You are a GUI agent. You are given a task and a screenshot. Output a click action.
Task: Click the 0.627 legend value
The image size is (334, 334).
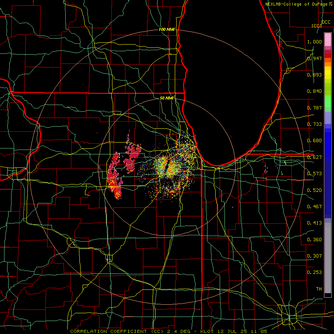tap(314, 157)
